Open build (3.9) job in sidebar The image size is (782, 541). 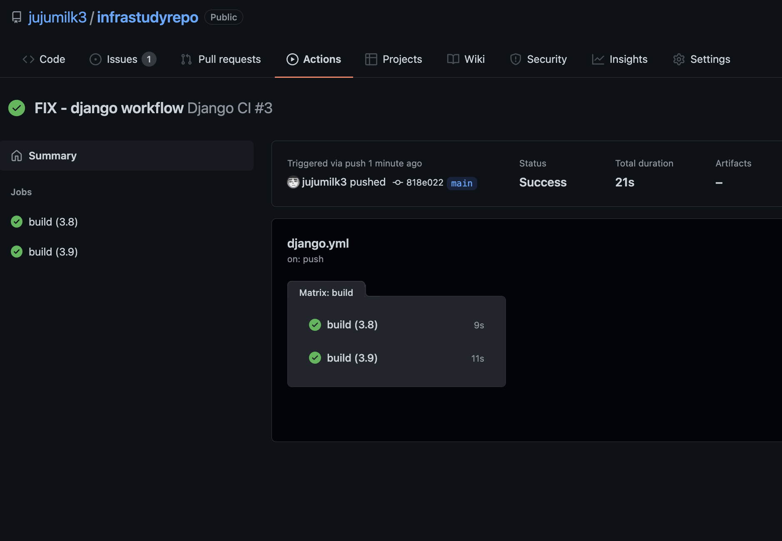[53, 252]
